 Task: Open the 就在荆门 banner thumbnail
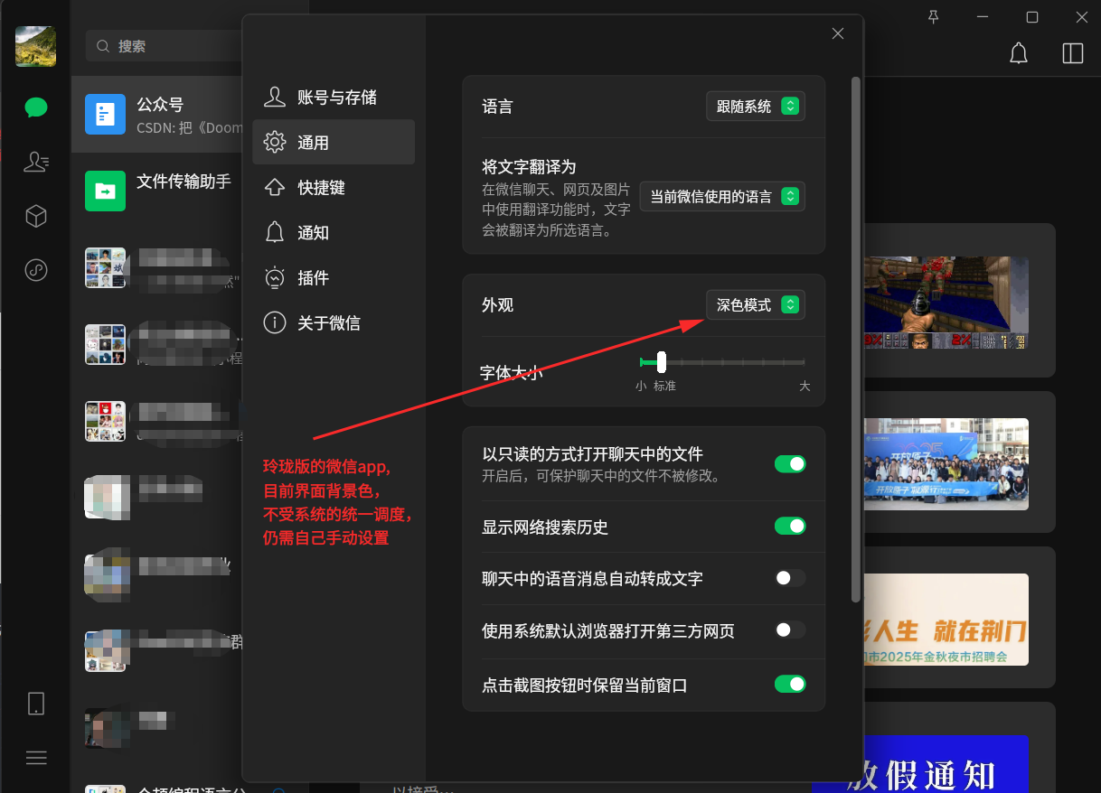(946, 620)
